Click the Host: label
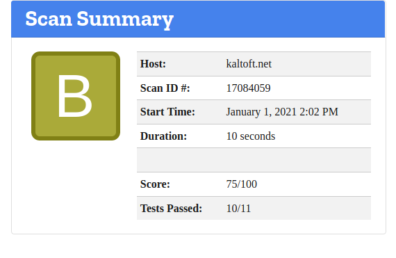The width and height of the screenshot is (396, 258). tap(153, 64)
